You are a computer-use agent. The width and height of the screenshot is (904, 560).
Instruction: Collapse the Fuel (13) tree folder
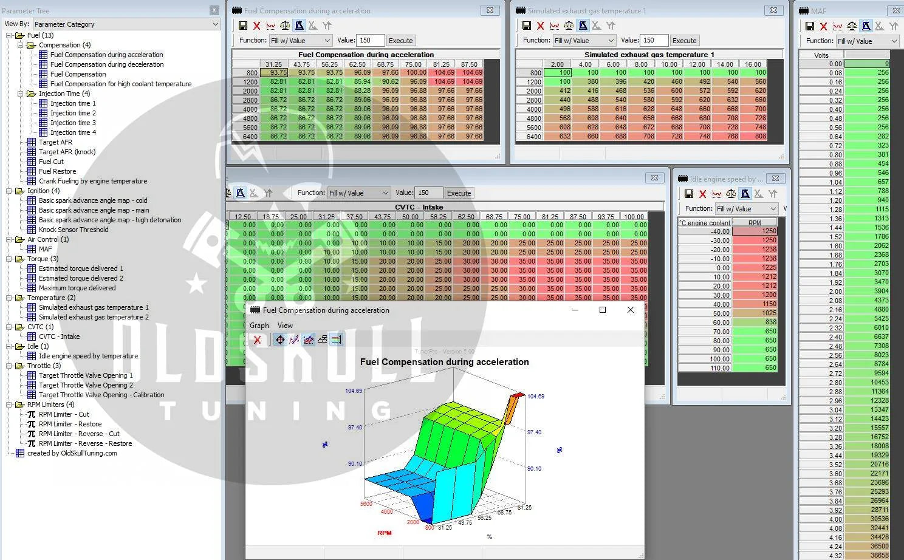click(x=9, y=35)
